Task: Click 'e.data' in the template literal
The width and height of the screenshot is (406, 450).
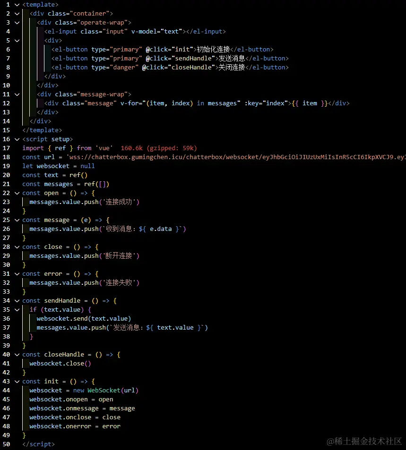Action: pyautogui.click(x=161, y=229)
